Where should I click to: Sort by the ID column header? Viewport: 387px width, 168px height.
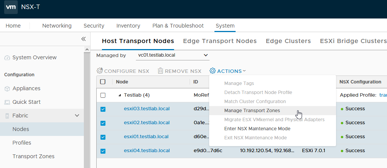[x=196, y=82]
